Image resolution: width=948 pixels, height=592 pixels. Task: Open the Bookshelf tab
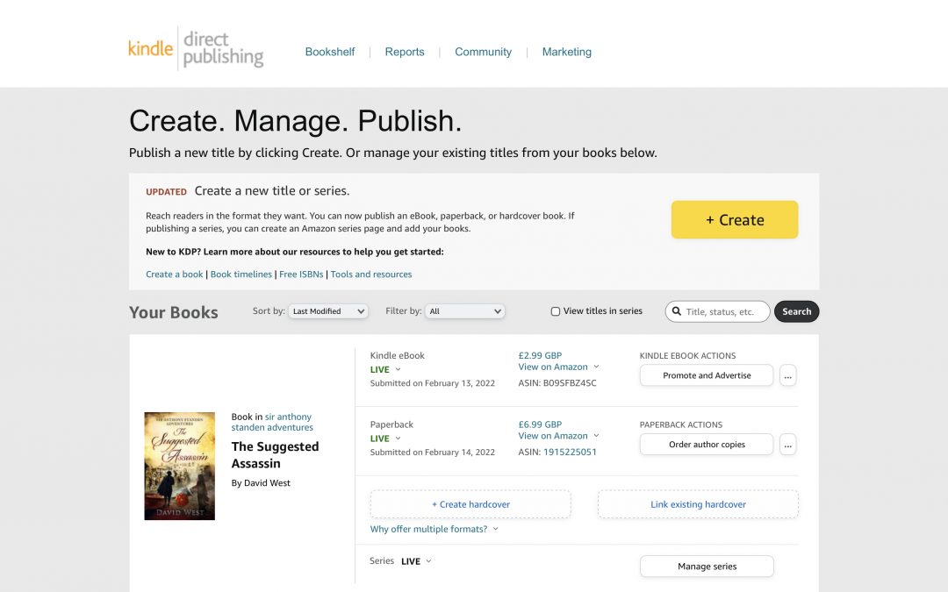click(329, 52)
